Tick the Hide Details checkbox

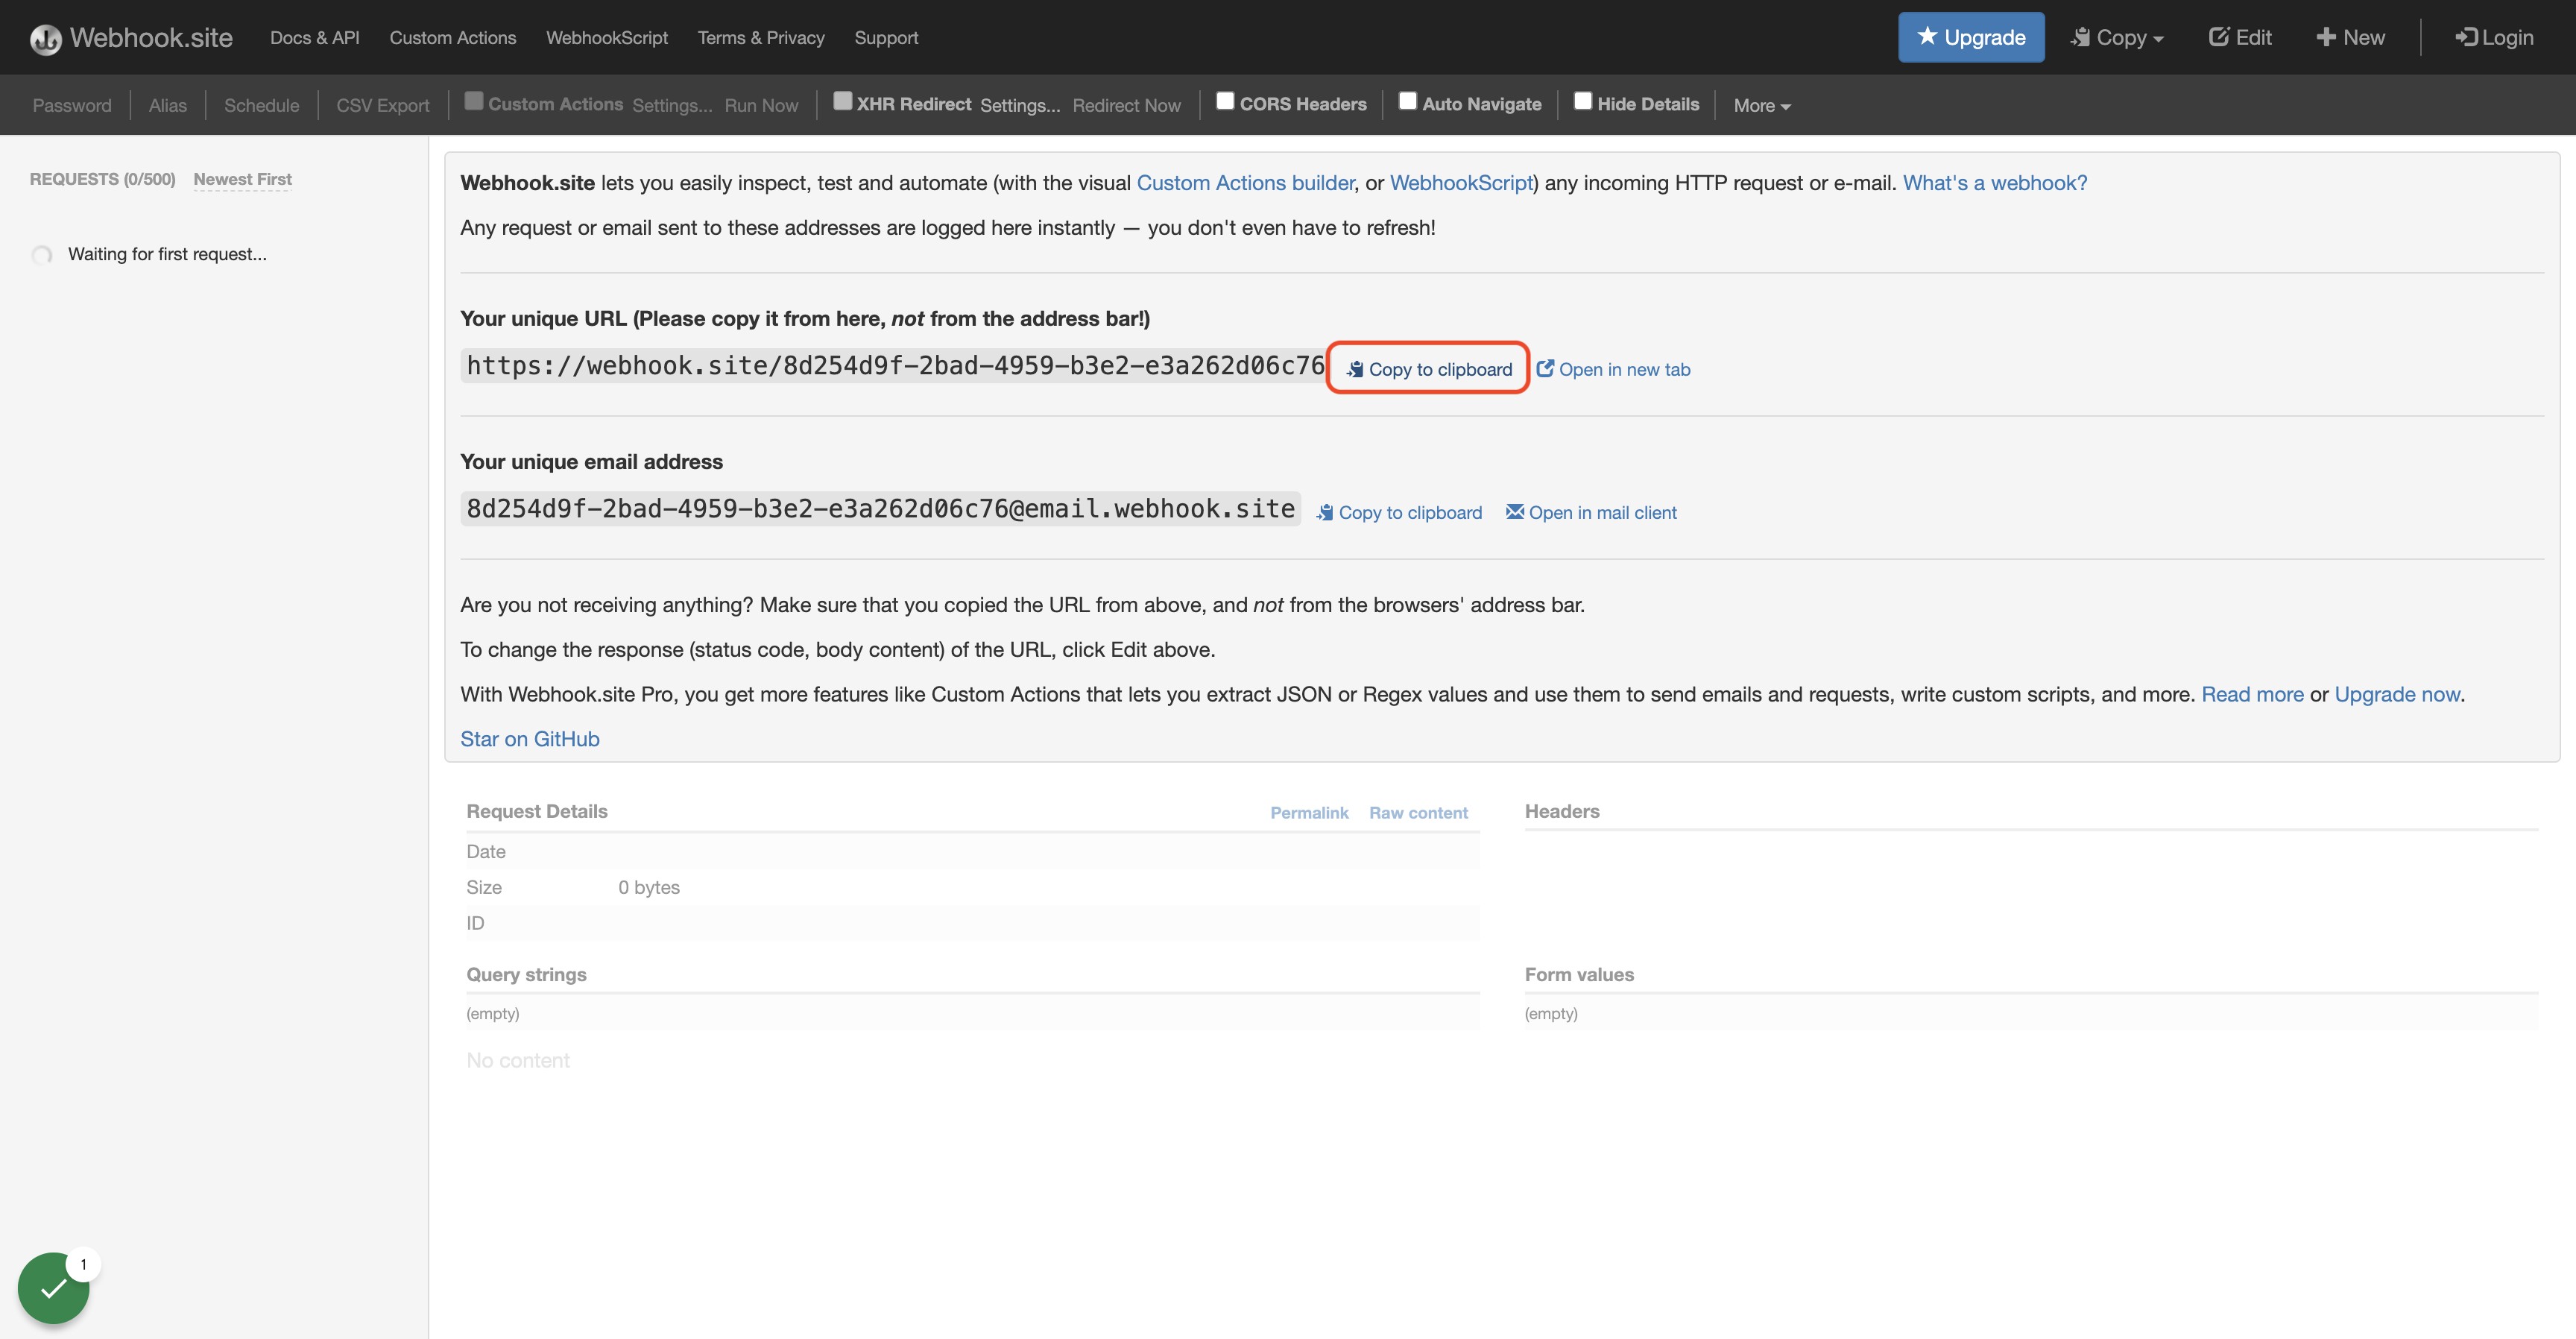point(1583,101)
